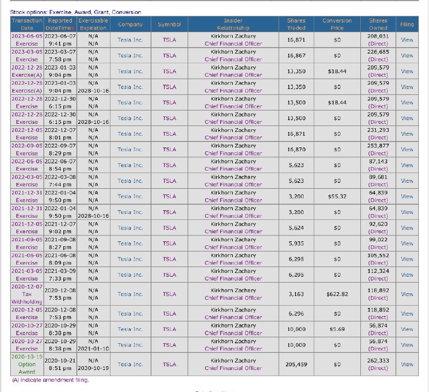The width and height of the screenshot is (429, 392).
Task: Click the red sort arrow beside Reported DateTime
Action: click(x=73, y=28)
